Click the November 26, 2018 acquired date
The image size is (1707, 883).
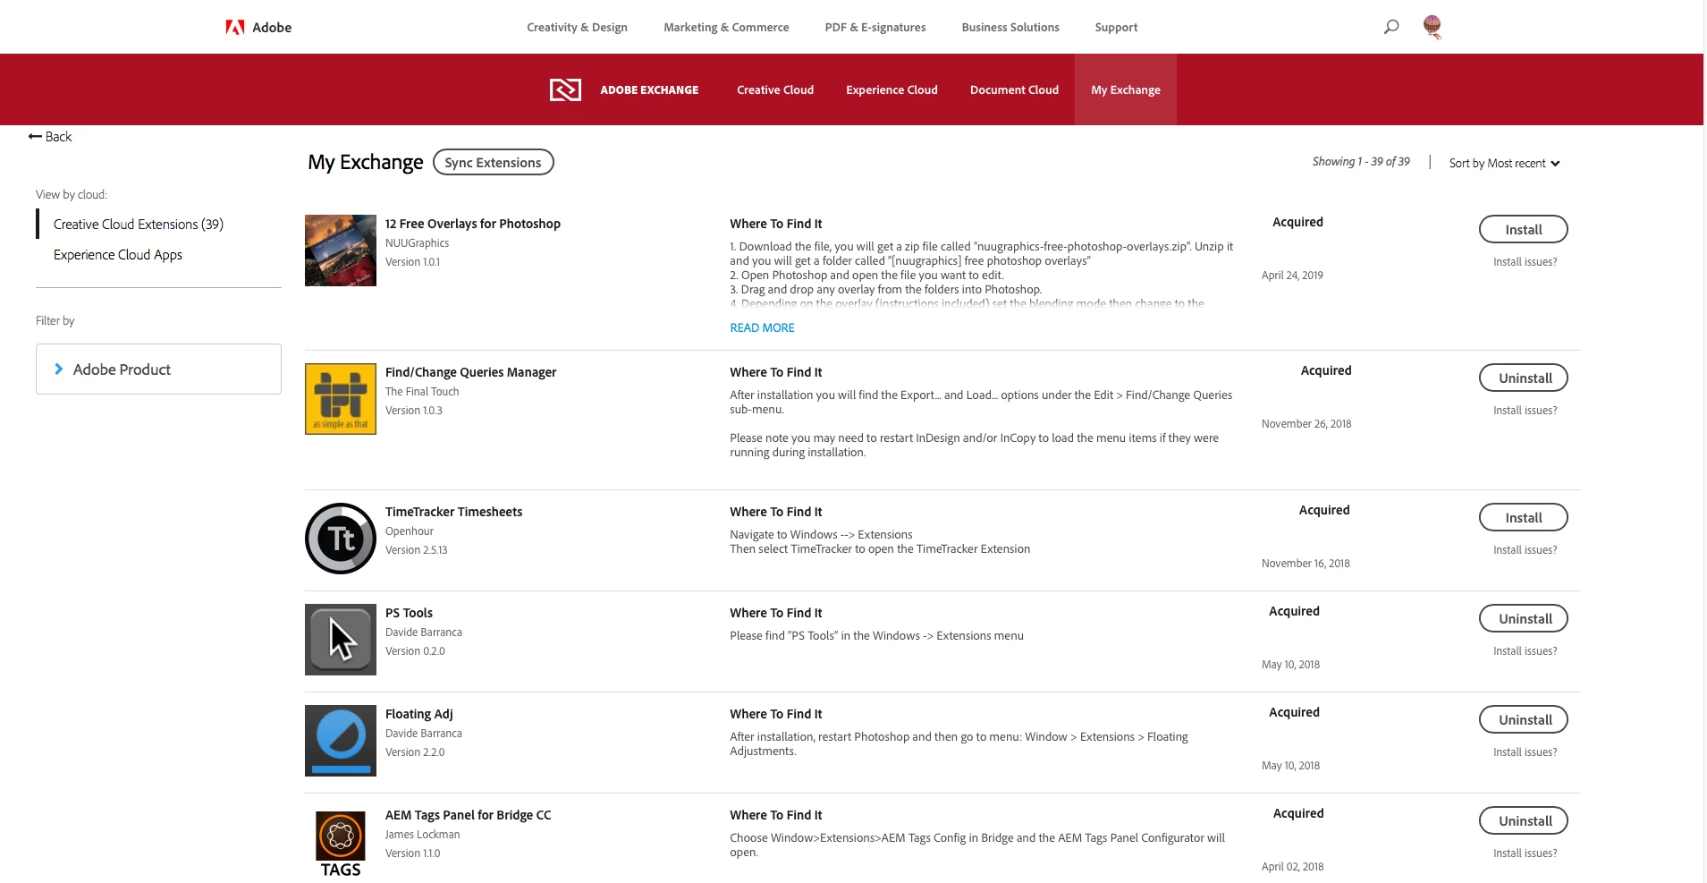click(1306, 424)
